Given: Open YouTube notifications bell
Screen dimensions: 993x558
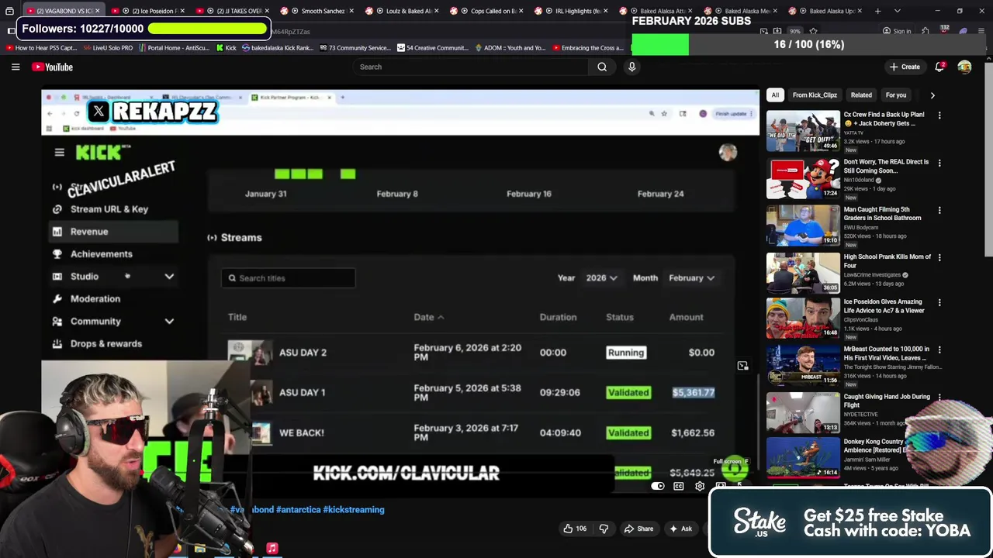Looking at the screenshot, I should click(939, 67).
